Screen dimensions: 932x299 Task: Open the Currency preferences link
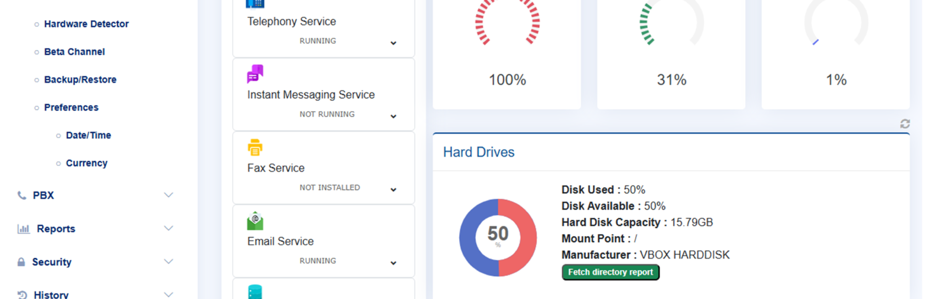tap(86, 163)
